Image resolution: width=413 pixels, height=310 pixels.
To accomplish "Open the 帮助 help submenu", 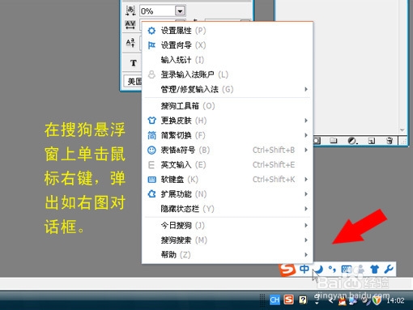I will tap(228, 254).
